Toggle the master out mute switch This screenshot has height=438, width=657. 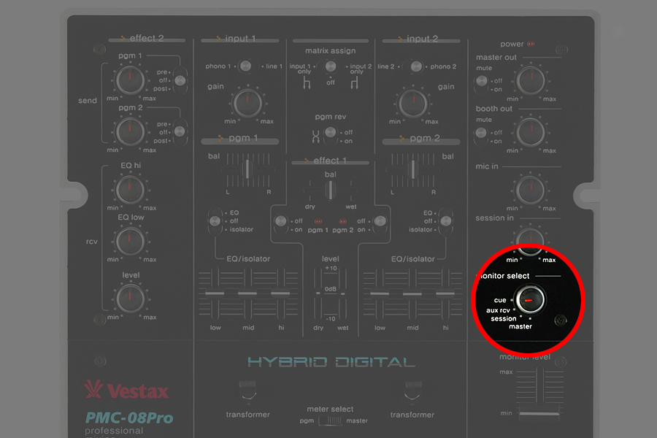[x=481, y=80]
